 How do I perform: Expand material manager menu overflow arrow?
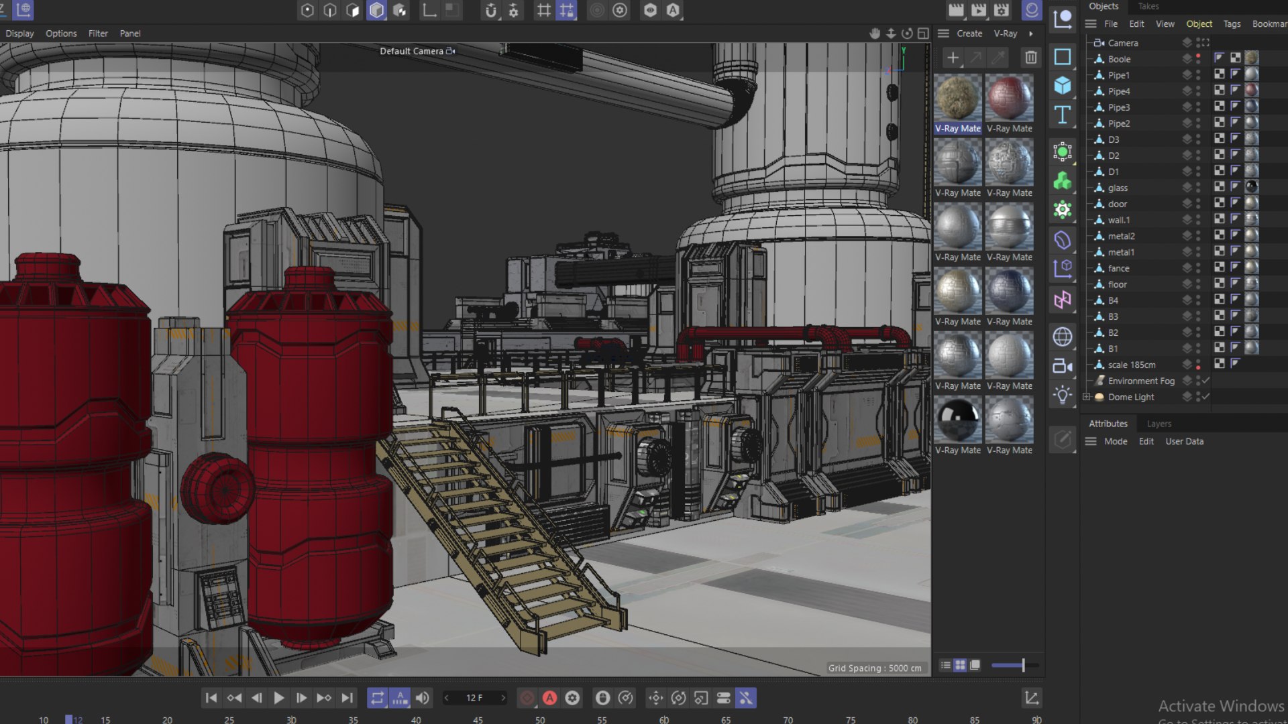coord(1031,34)
